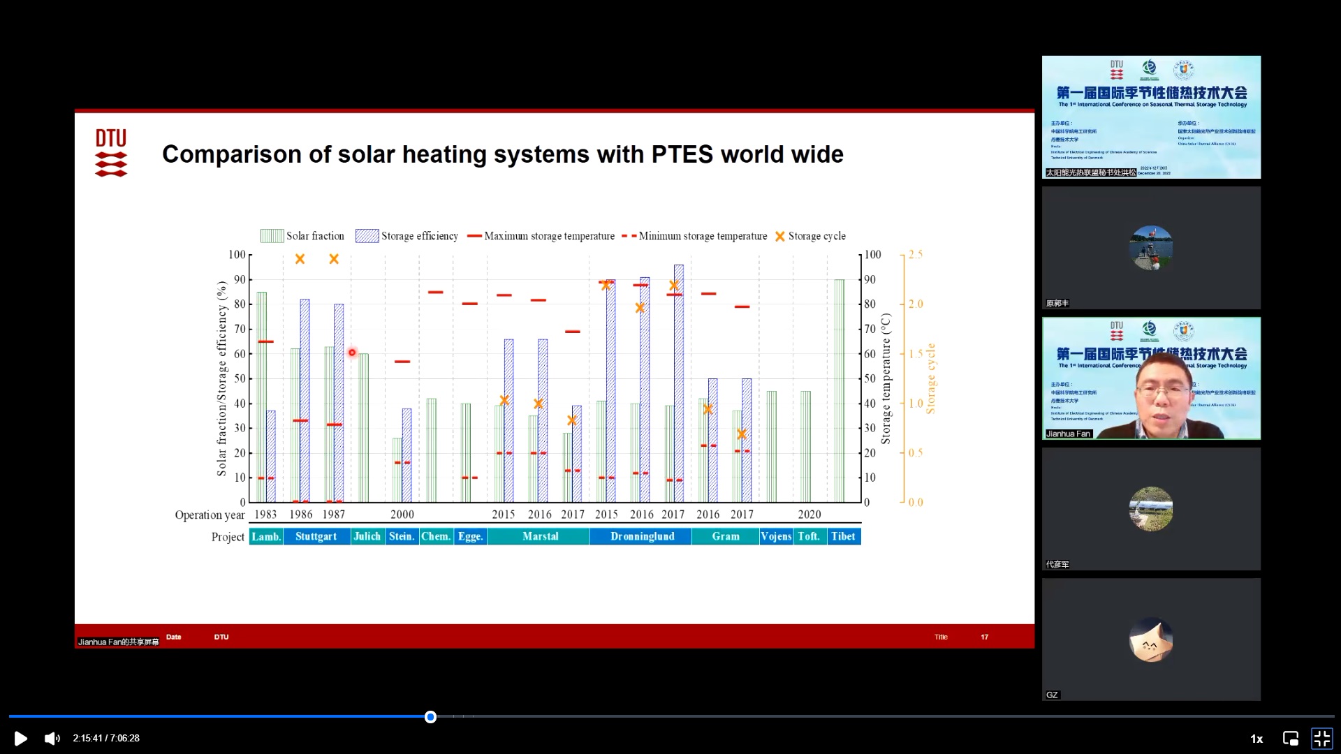Click the Jianhua Fan speaker video tile
The height and width of the screenshot is (754, 1341).
tap(1151, 378)
